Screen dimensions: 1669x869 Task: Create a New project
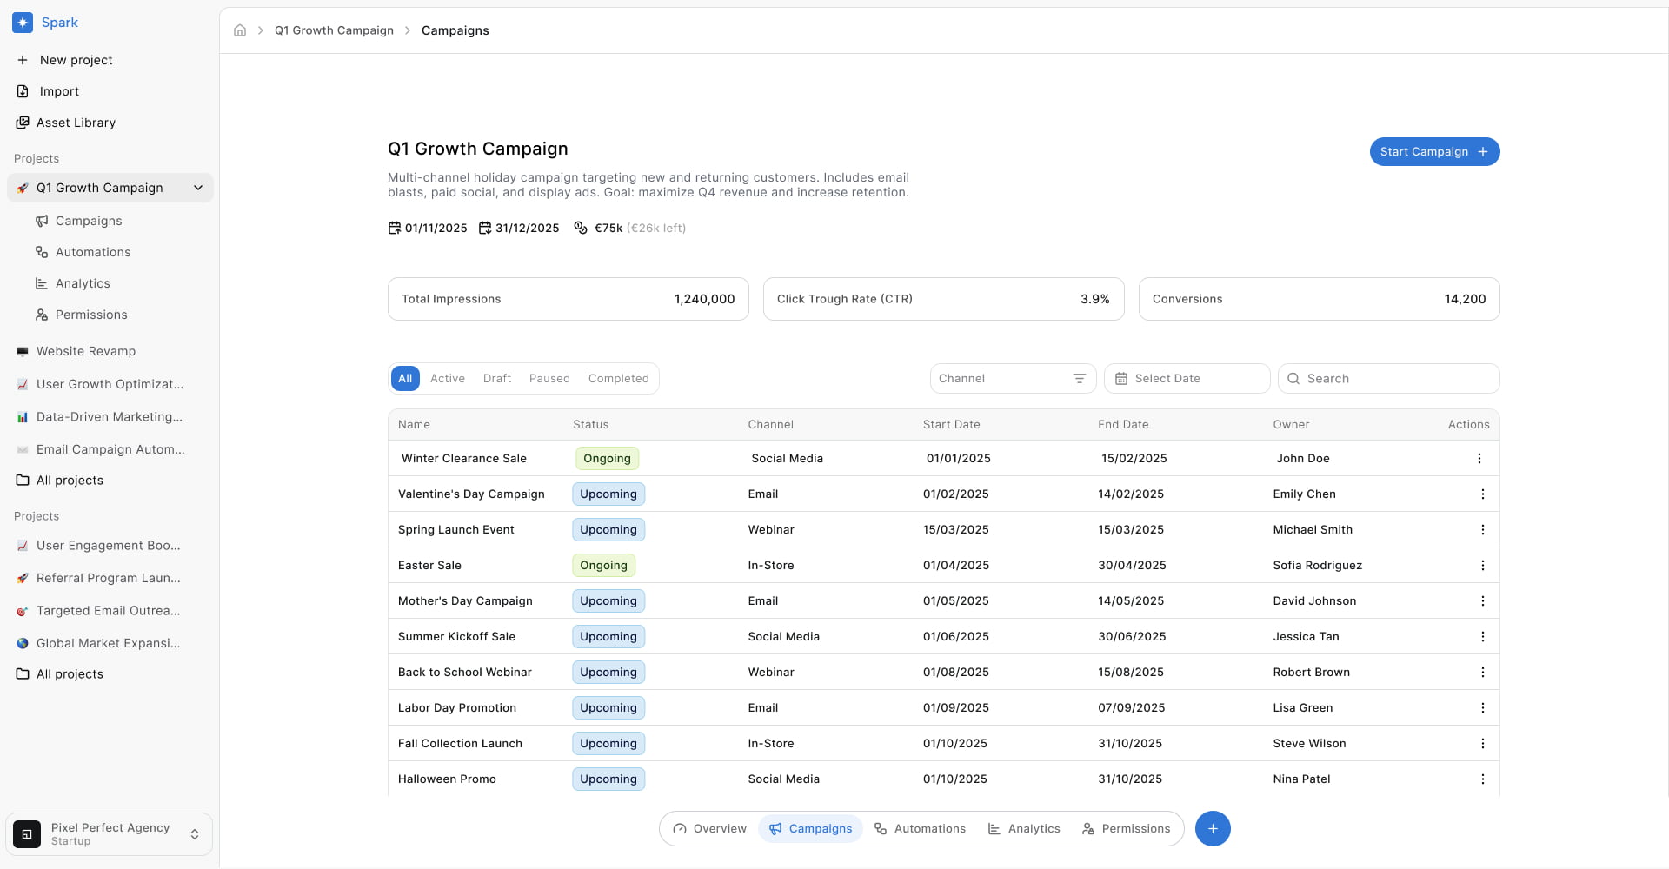[x=65, y=60]
